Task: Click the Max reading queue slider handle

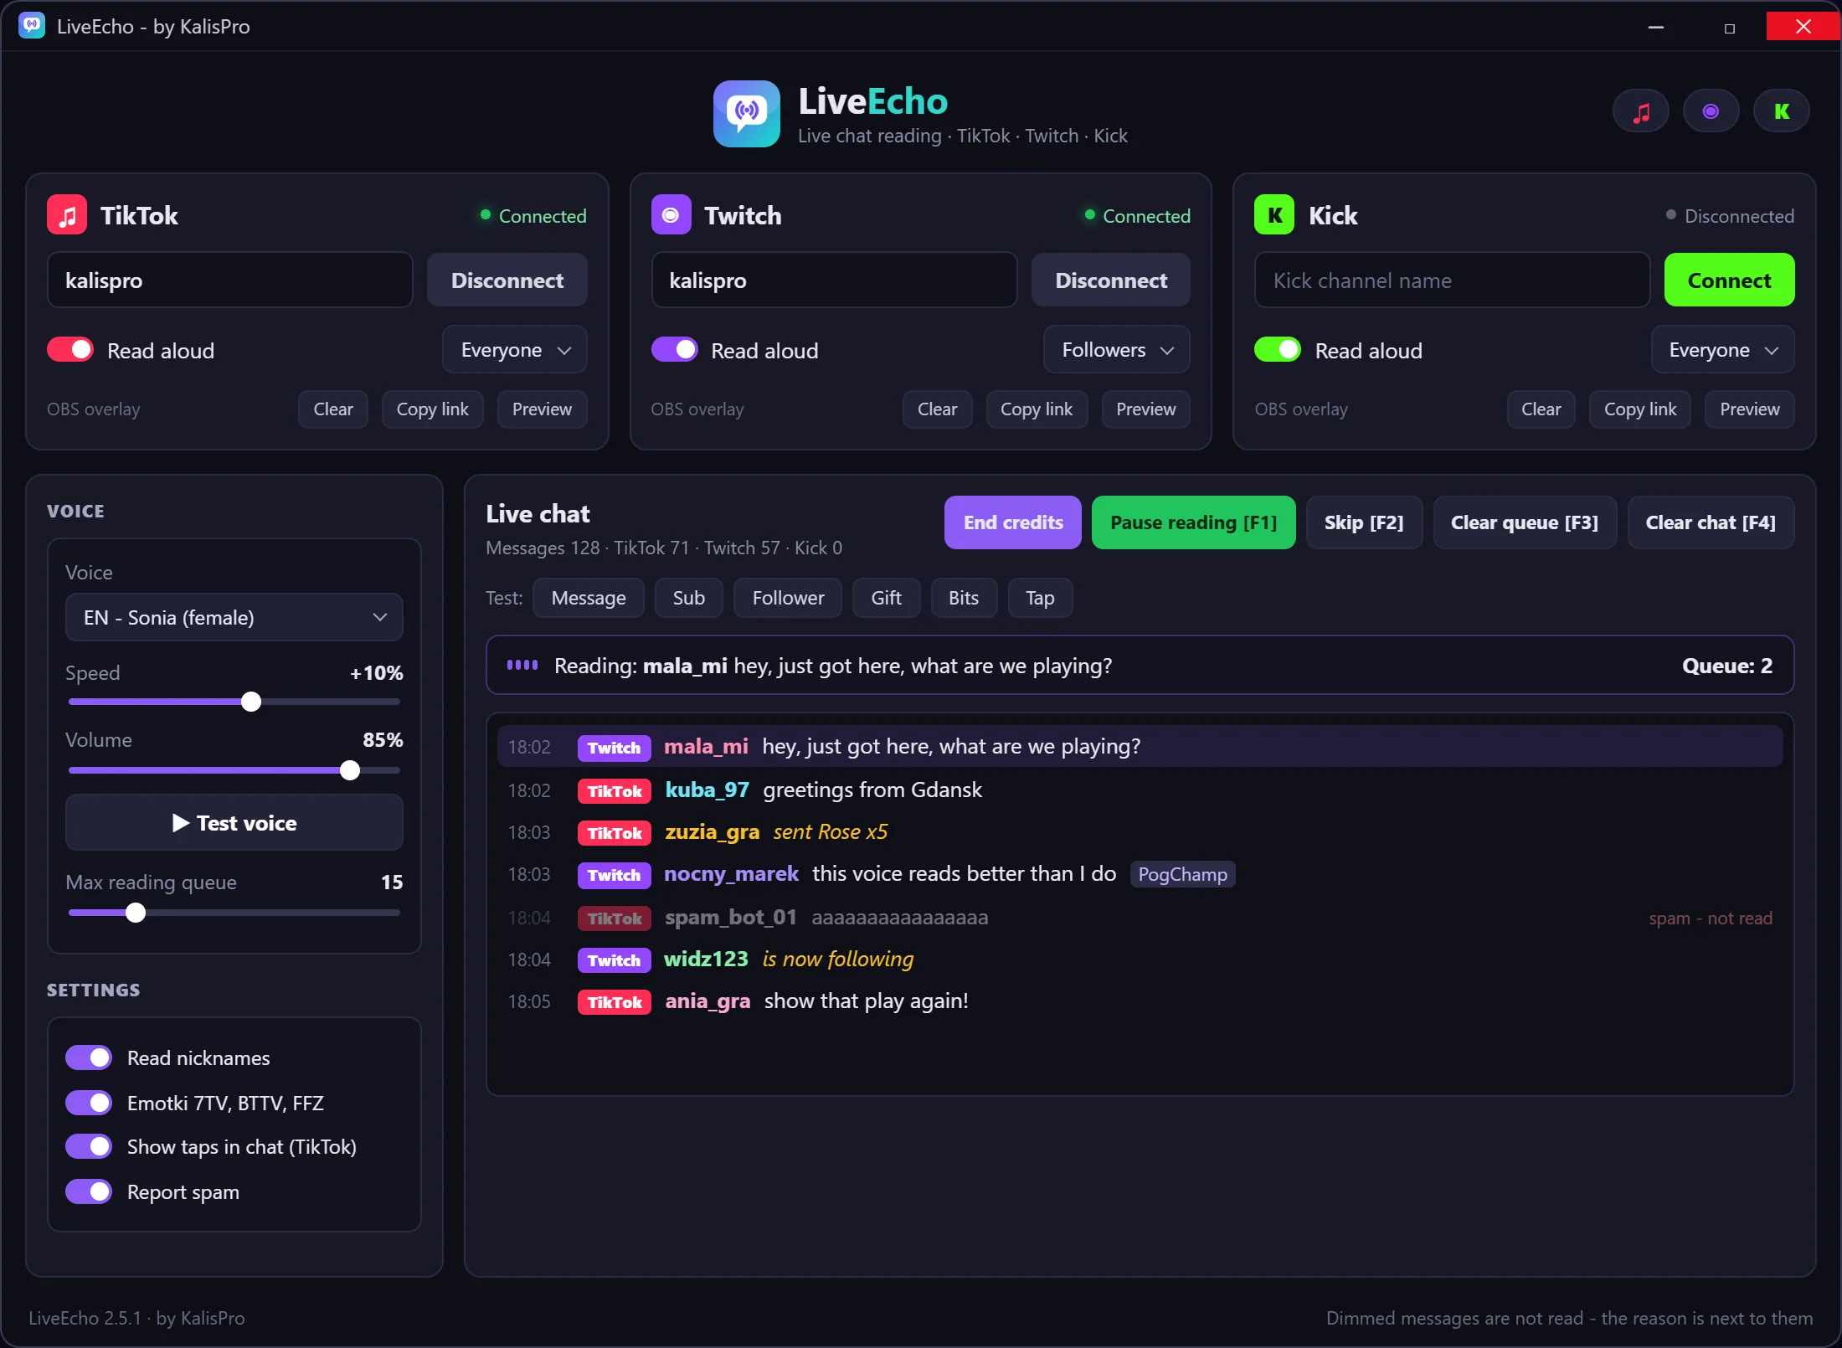Action: click(x=136, y=913)
